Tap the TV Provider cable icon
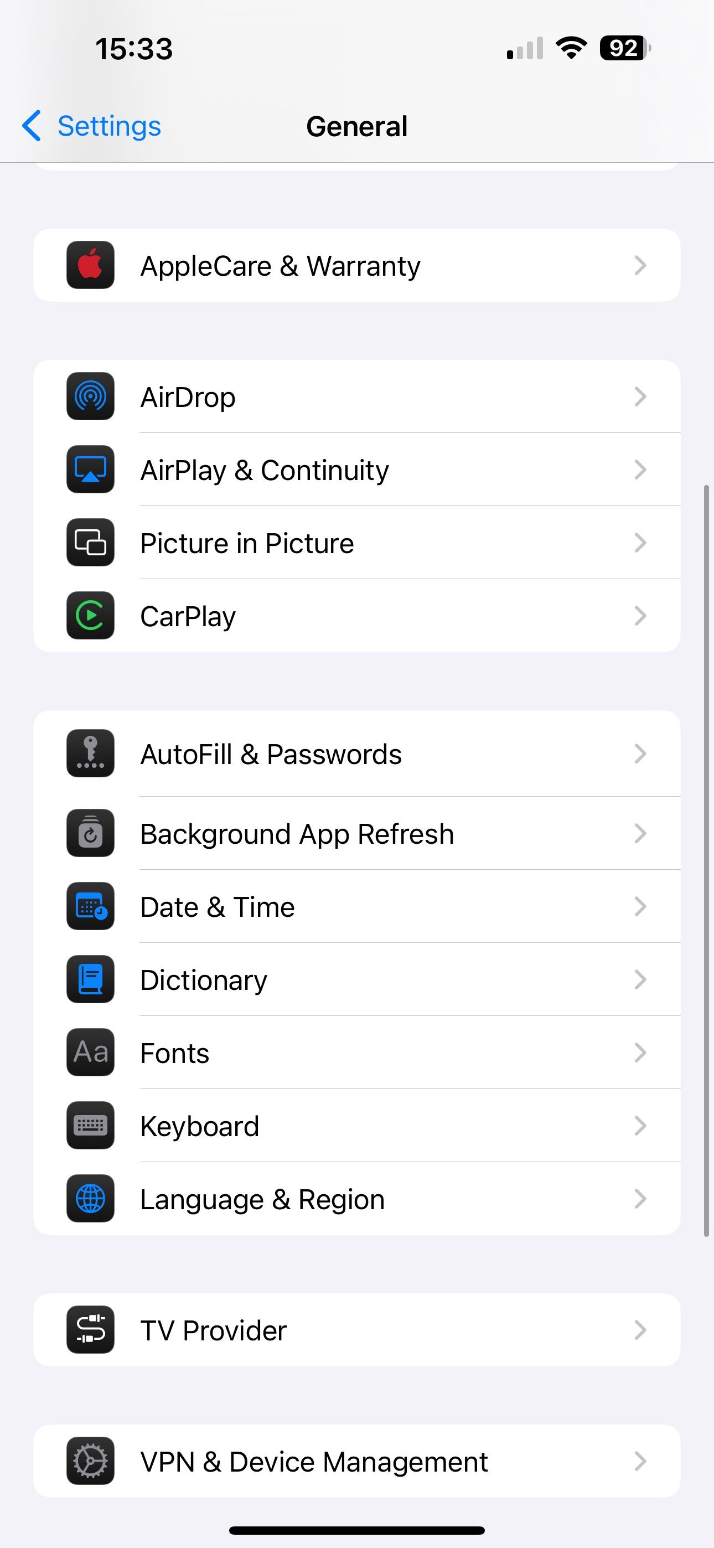This screenshot has height=1548, width=714. coord(90,1329)
